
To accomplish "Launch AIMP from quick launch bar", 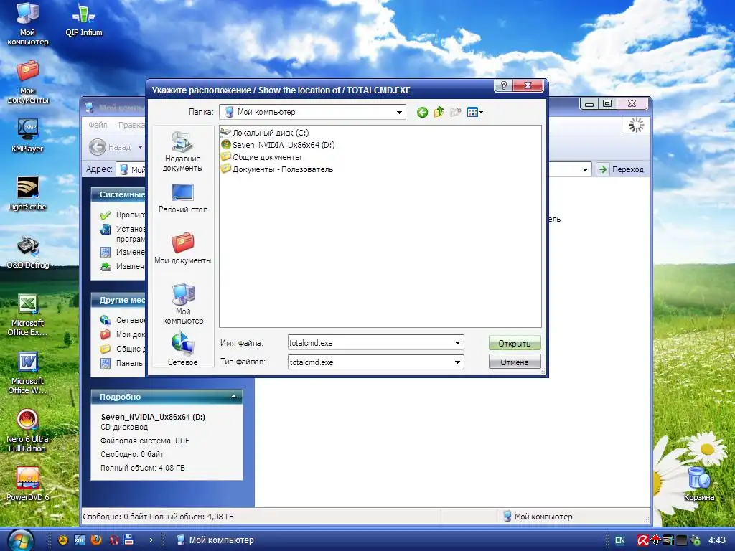I will [63, 540].
